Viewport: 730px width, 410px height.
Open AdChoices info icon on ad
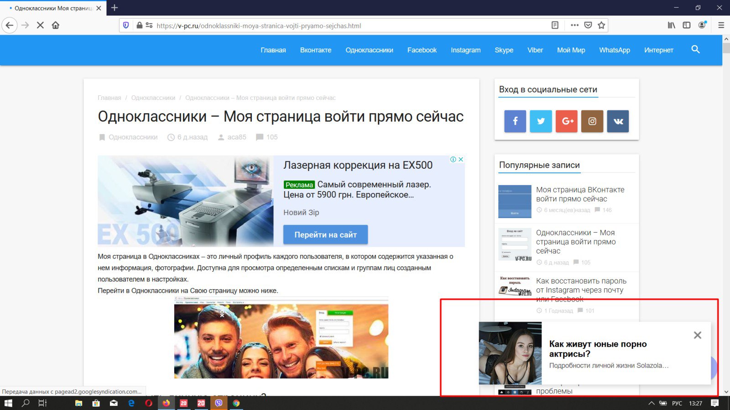click(453, 159)
